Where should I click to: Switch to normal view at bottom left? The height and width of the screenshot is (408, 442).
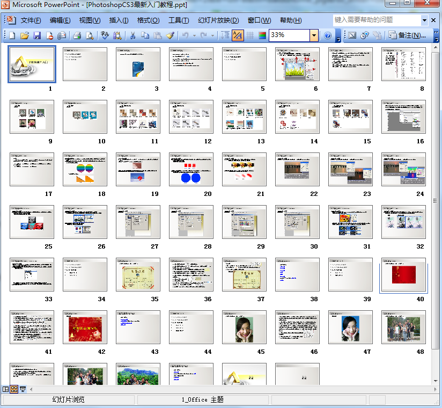6,389
